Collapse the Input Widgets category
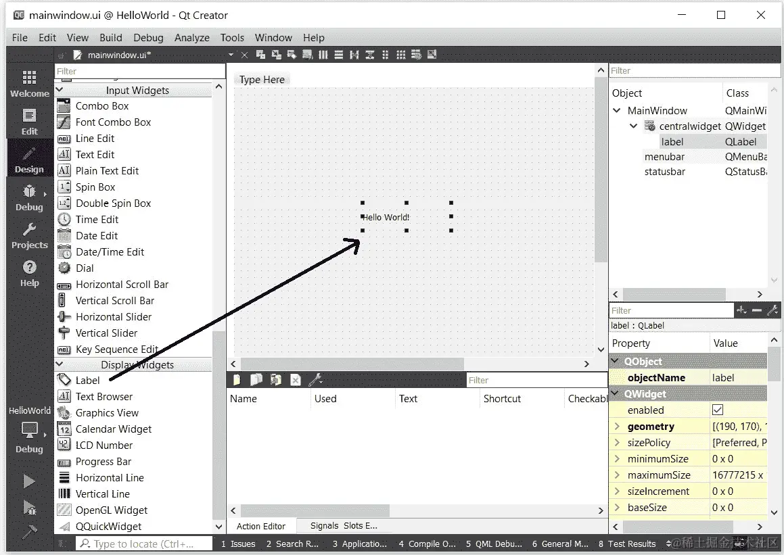The width and height of the screenshot is (784, 555). click(60, 90)
